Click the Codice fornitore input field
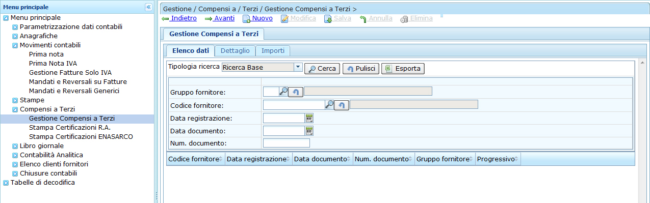The height and width of the screenshot is (203, 650). coord(294,104)
